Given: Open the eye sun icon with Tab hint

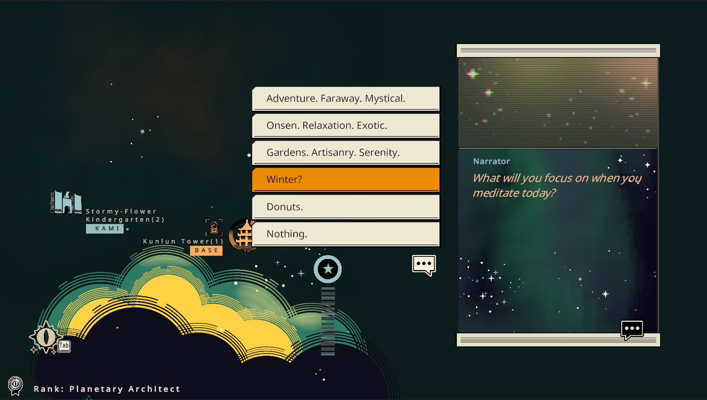Looking at the screenshot, I should (46, 337).
